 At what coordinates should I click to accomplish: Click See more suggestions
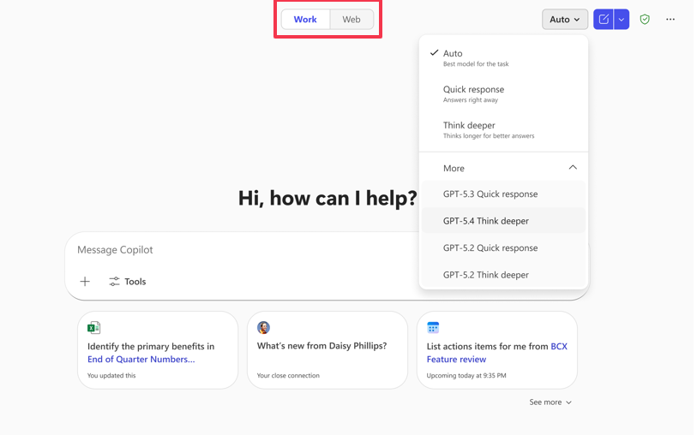pos(550,402)
